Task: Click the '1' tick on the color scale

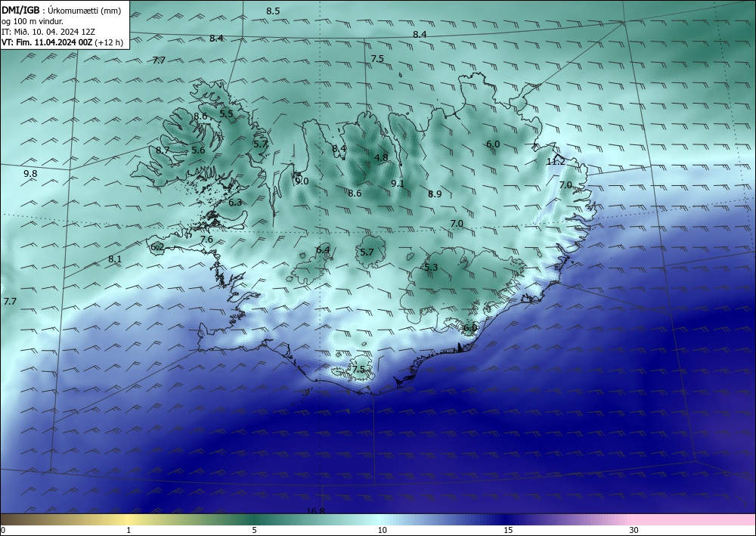Action: click(x=129, y=530)
